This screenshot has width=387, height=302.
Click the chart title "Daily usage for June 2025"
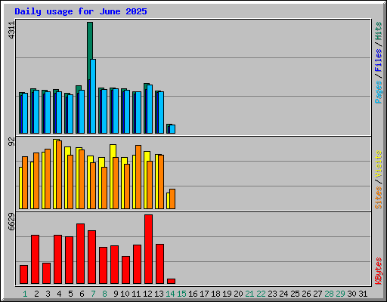point(81,11)
